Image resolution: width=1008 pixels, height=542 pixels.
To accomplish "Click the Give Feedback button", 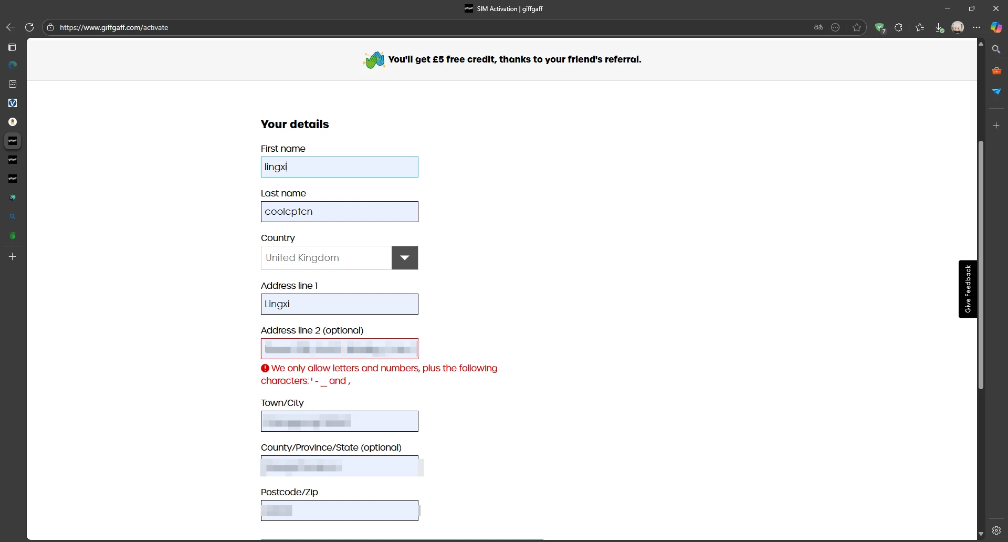I will pos(968,289).
